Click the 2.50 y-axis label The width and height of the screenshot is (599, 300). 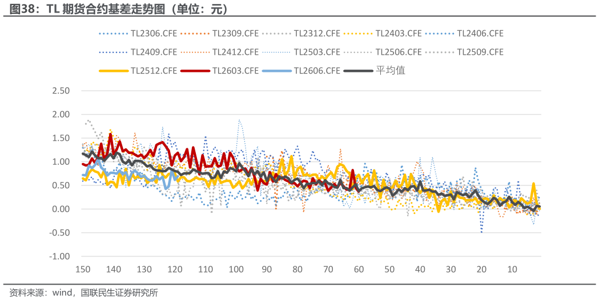point(61,91)
